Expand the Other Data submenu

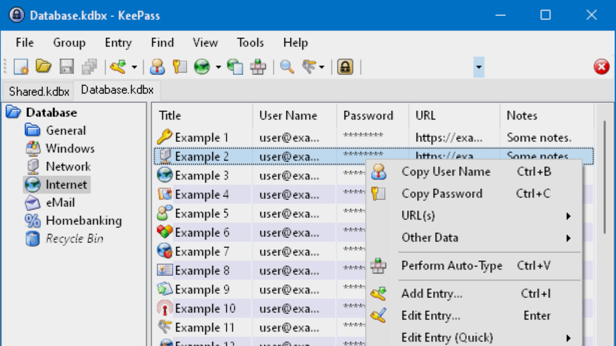(x=474, y=238)
